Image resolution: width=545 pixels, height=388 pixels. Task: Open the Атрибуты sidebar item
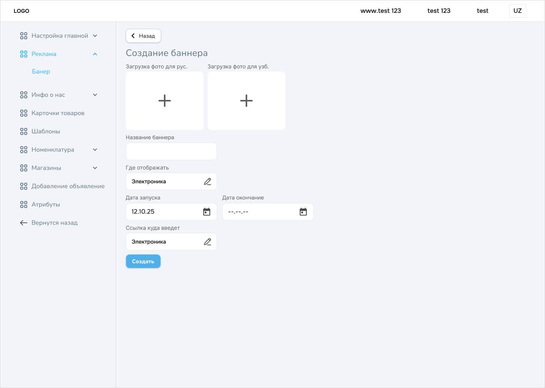coord(46,204)
